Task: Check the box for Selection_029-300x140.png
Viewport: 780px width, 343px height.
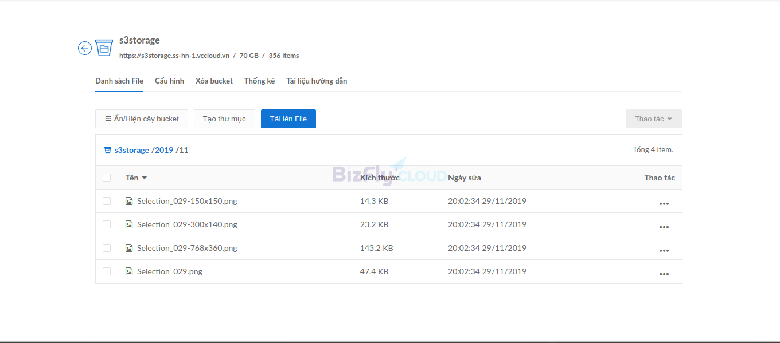Action: pos(107,224)
